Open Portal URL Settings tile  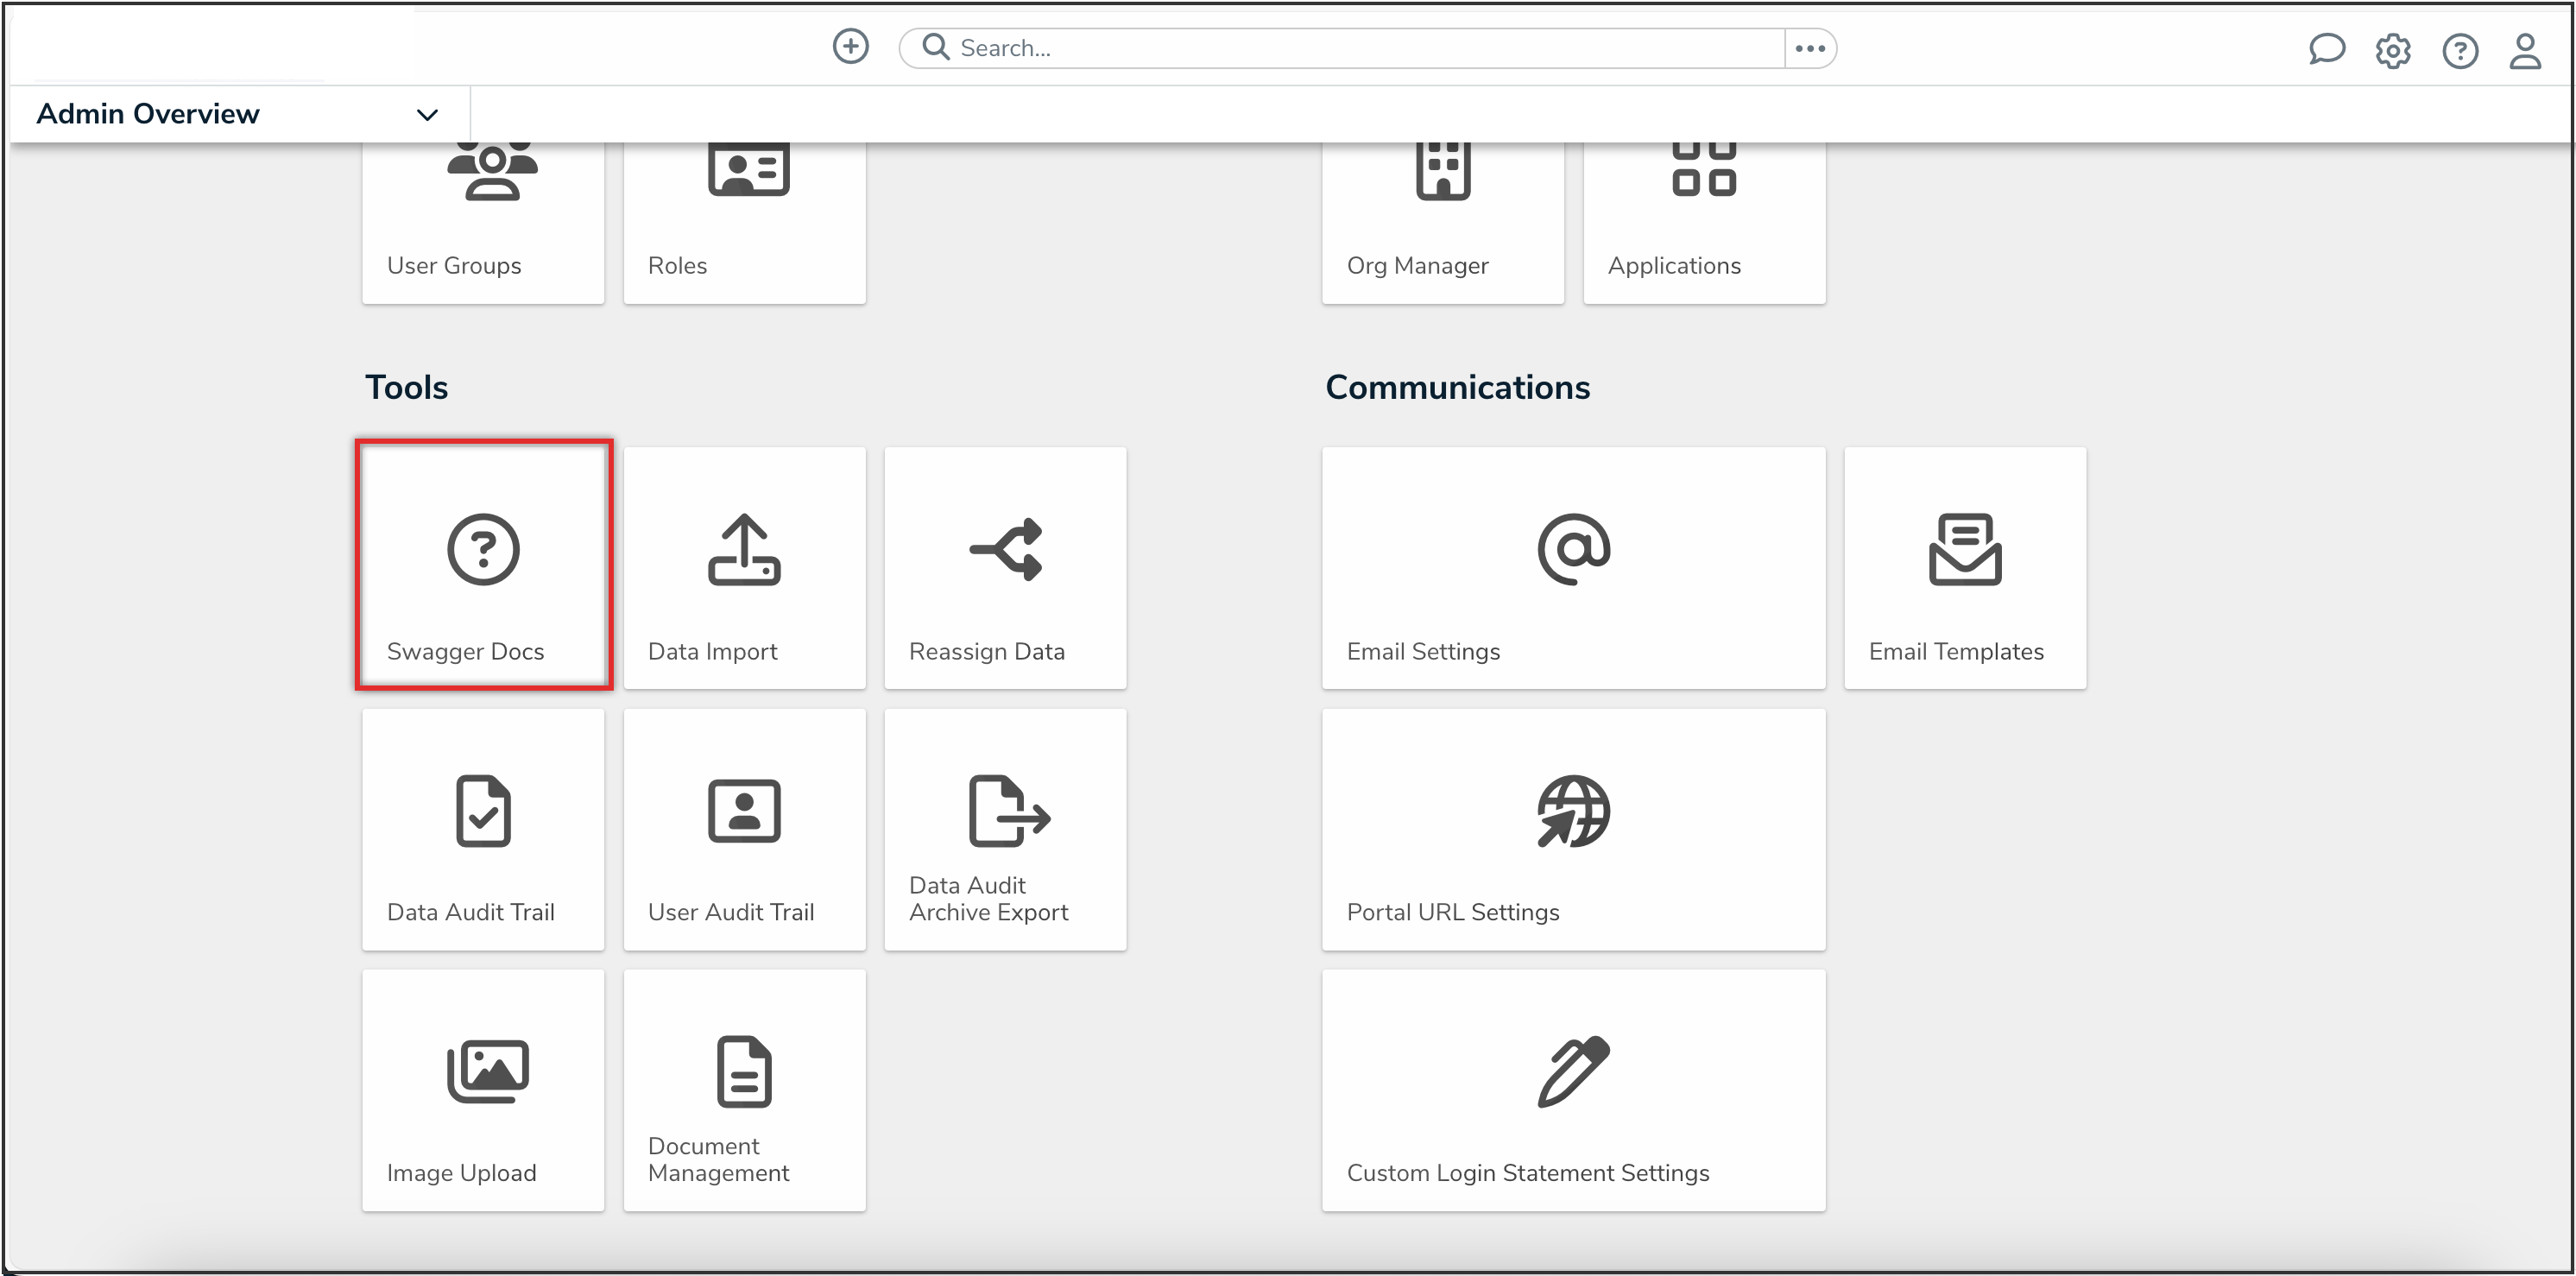pyautogui.click(x=1573, y=829)
